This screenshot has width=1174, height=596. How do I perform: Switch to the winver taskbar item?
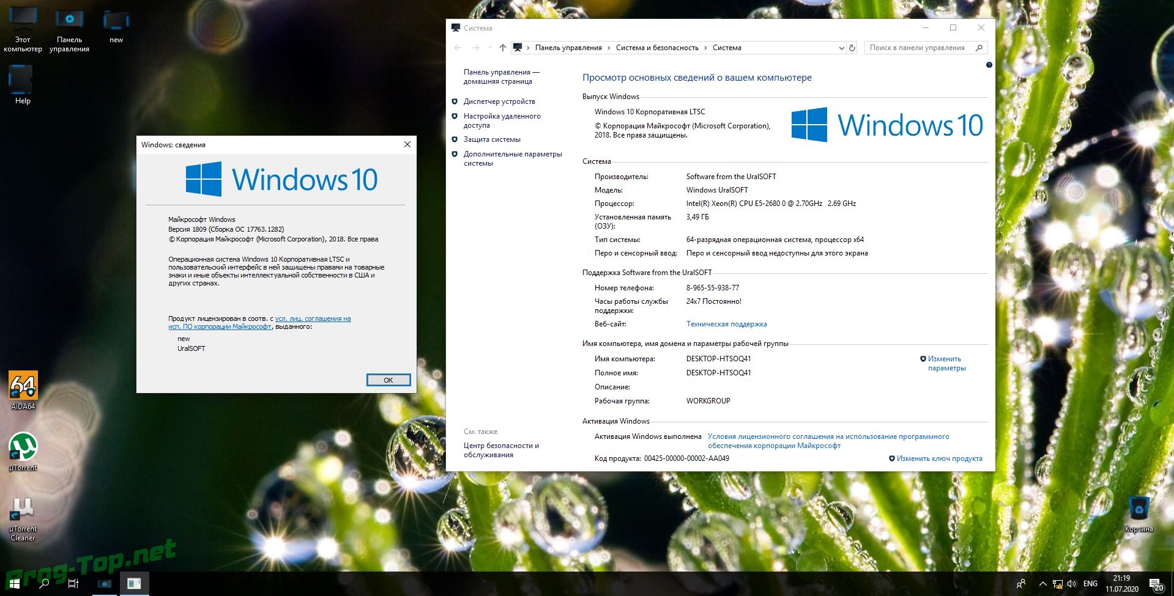click(x=134, y=584)
